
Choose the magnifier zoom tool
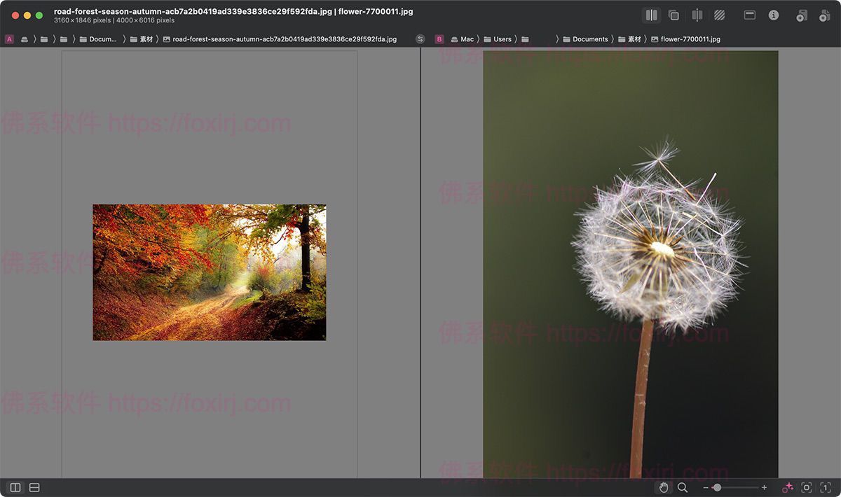point(683,487)
